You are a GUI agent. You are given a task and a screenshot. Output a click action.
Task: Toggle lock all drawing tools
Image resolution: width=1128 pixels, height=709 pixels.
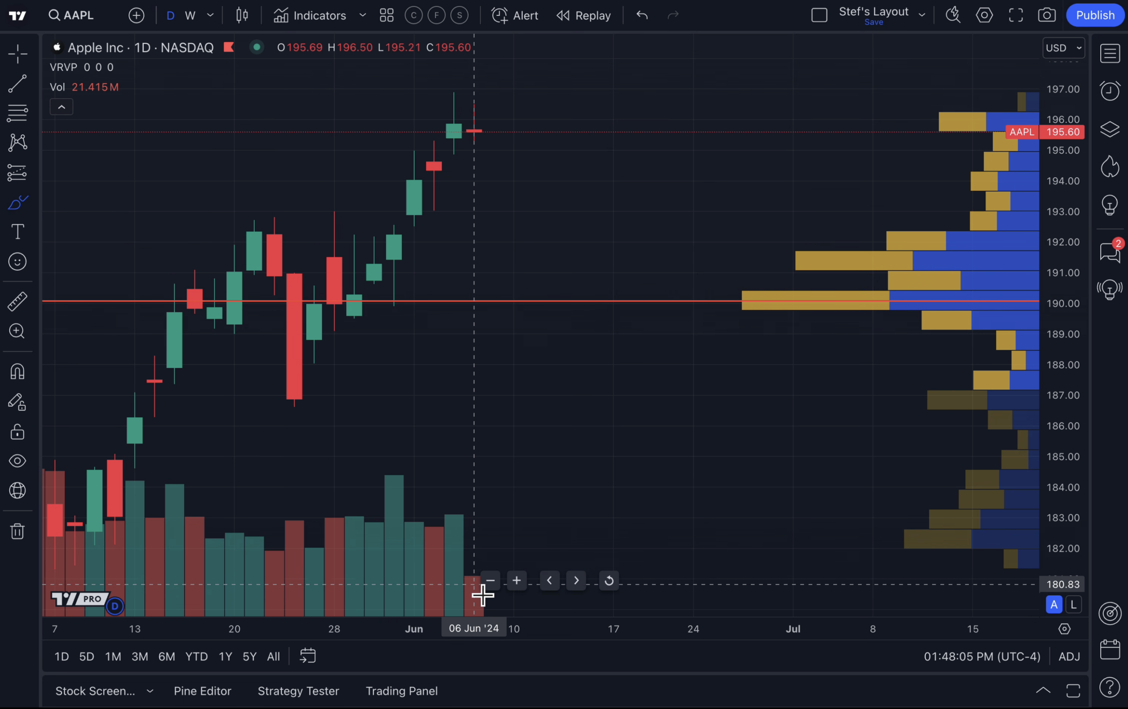click(17, 431)
